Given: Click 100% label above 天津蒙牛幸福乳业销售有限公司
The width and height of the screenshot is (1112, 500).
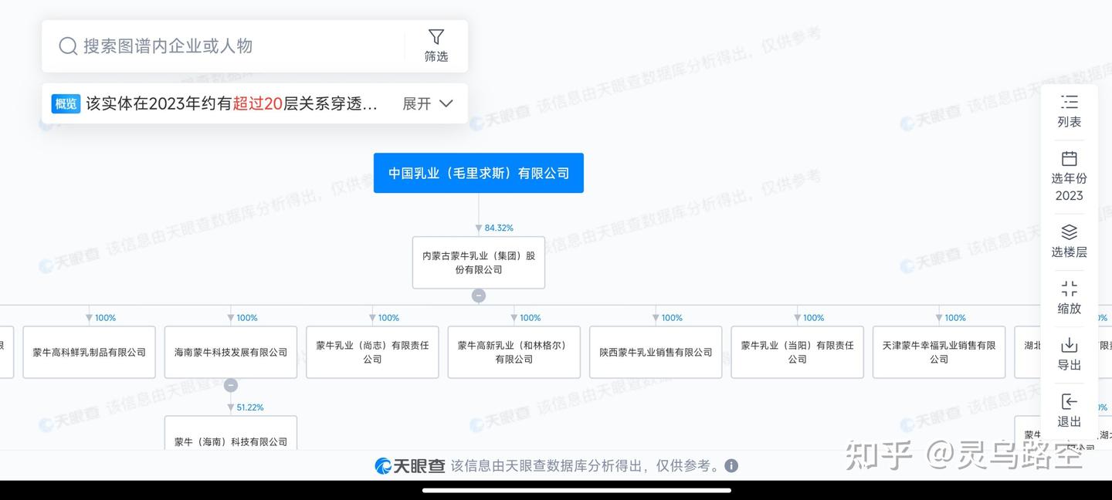Looking at the screenshot, I should 955,318.
